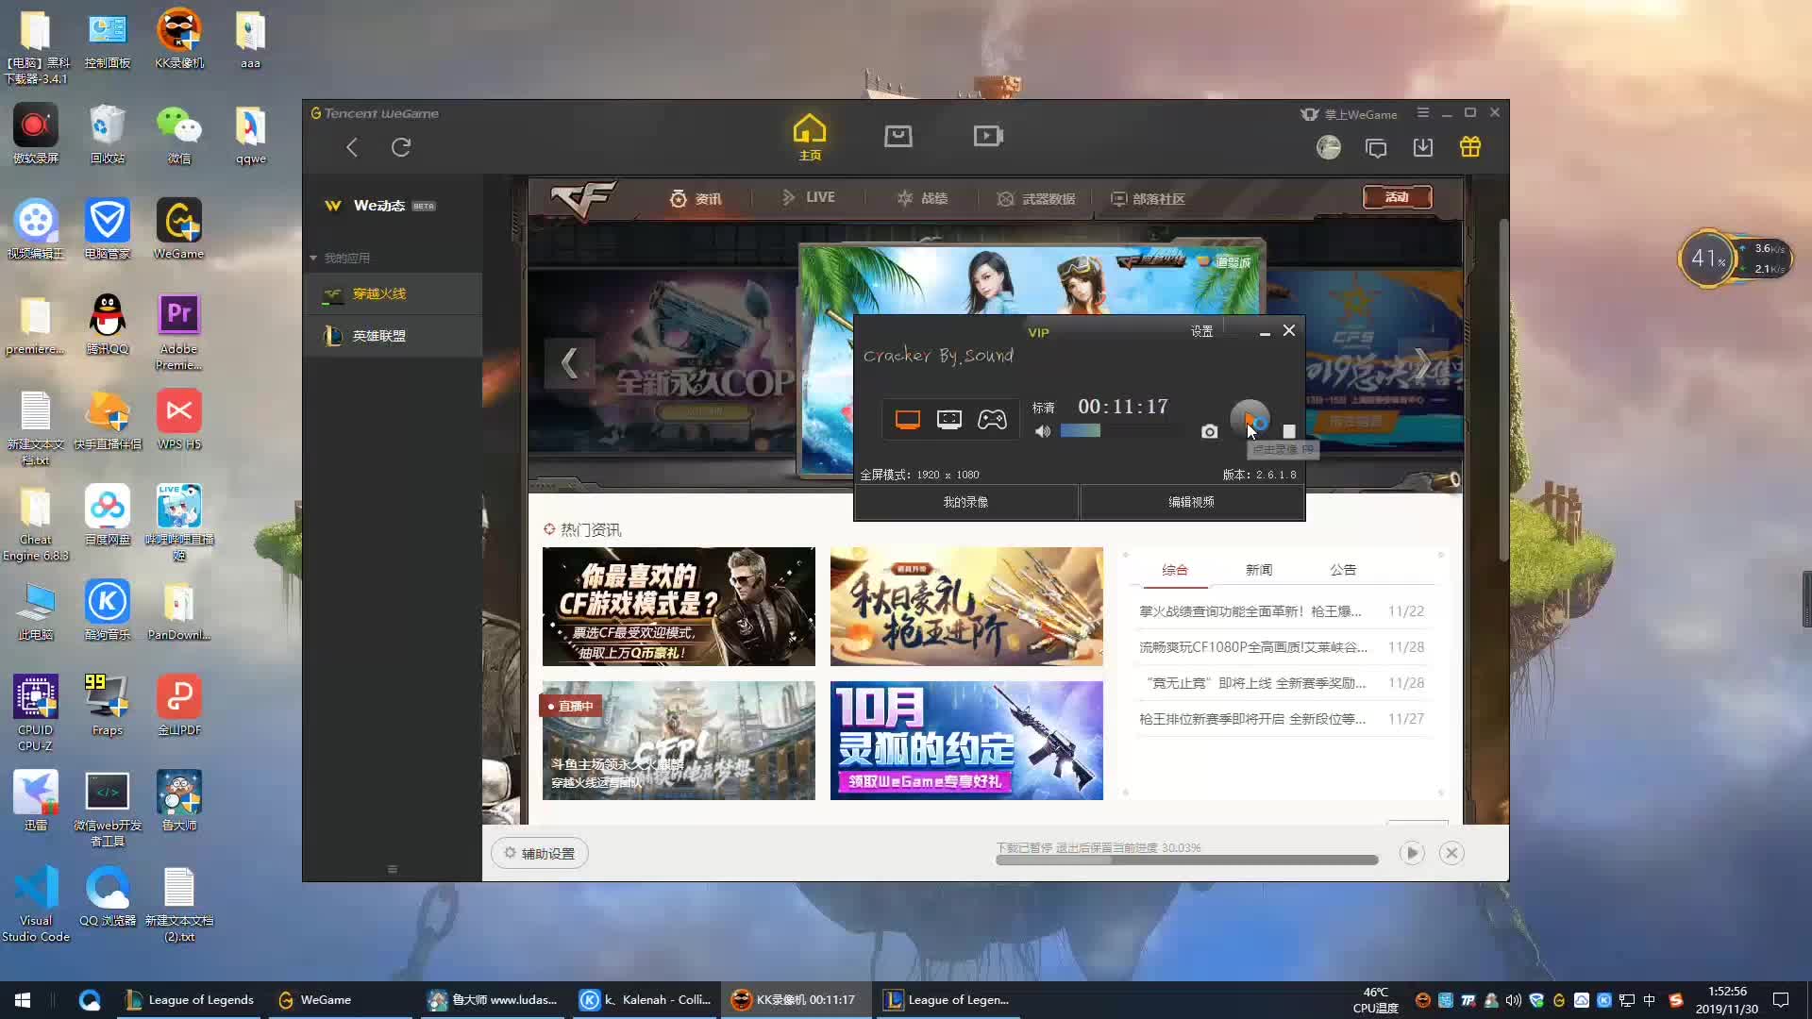1812x1019 pixels.
Task: Toggle the round record/pause button
Action: [1250, 419]
